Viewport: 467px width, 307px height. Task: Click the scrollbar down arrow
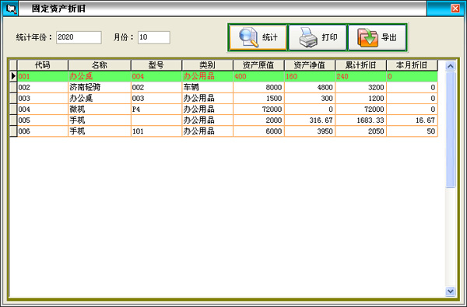pyautogui.click(x=451, y=291)
